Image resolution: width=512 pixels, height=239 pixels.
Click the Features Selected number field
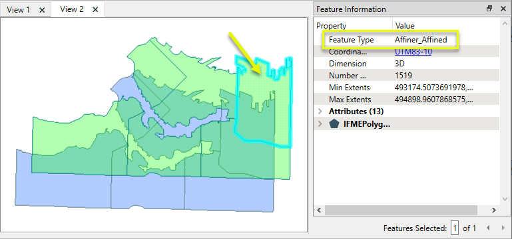pyautogui.click(x=455, y=228)
